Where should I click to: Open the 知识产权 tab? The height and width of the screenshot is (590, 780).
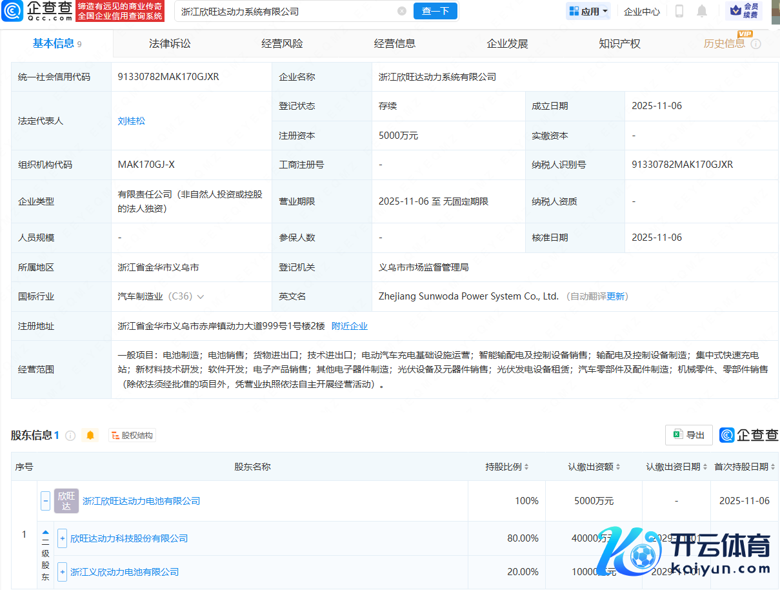(619, 44)
